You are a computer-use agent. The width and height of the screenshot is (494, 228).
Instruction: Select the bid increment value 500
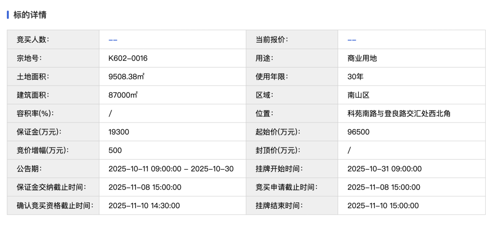point(115,150)
